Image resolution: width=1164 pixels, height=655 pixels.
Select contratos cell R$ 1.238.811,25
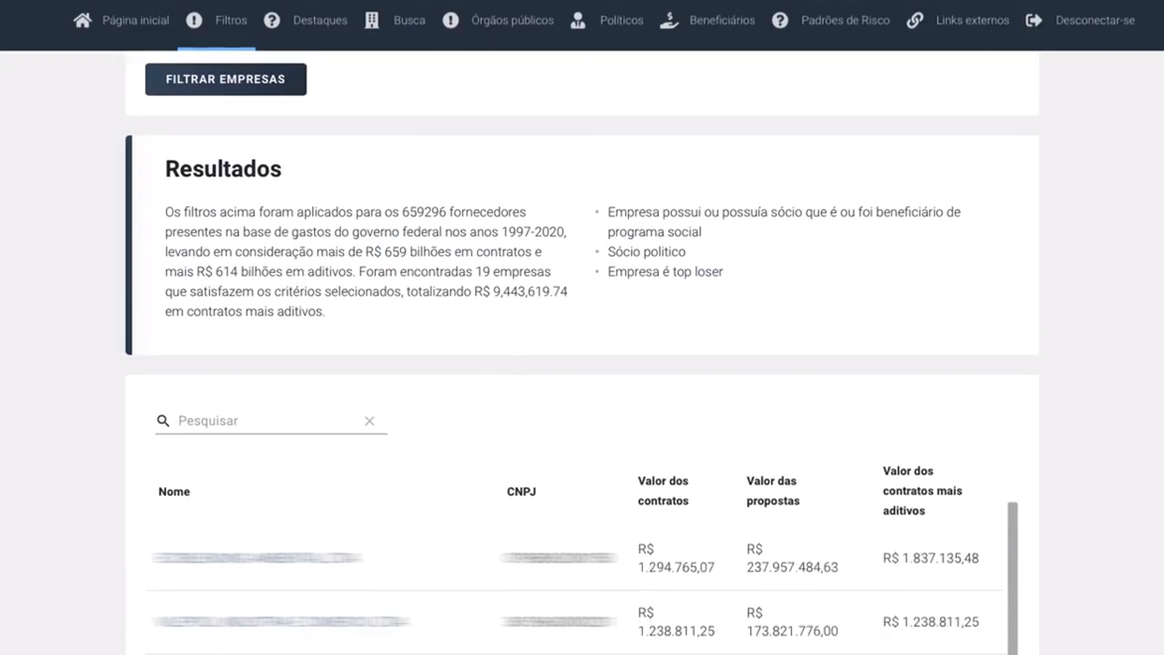[x=676, y=622]
